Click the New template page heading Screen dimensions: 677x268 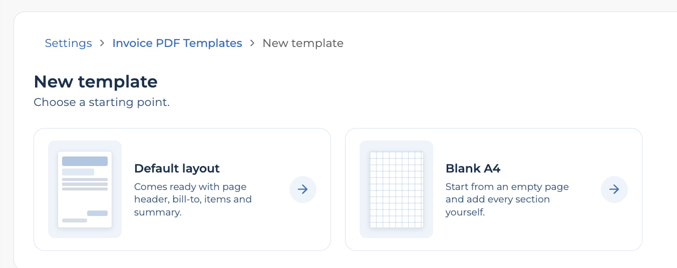click(96, 81)
